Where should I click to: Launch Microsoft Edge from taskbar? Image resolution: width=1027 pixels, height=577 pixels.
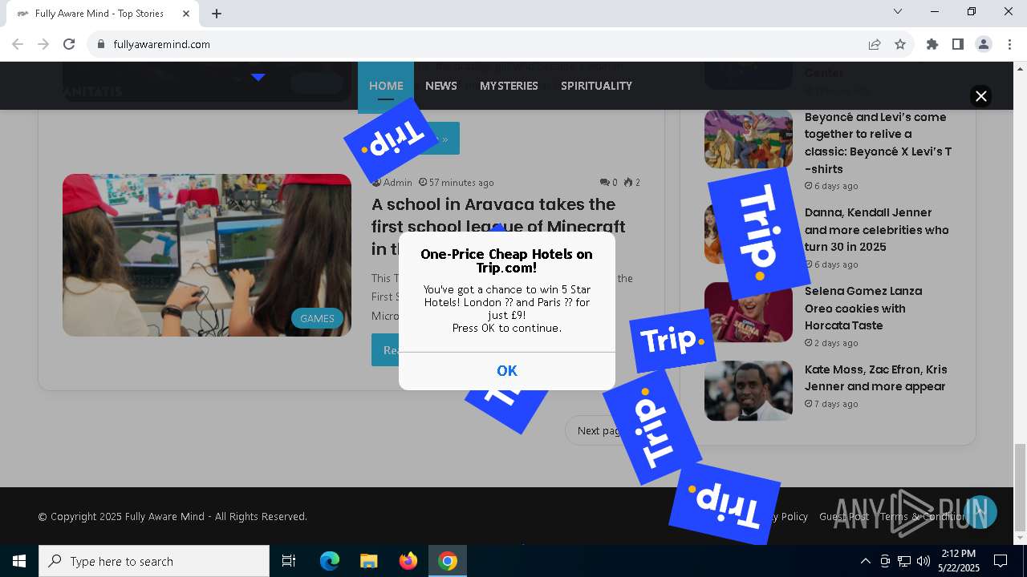[330, 561]
